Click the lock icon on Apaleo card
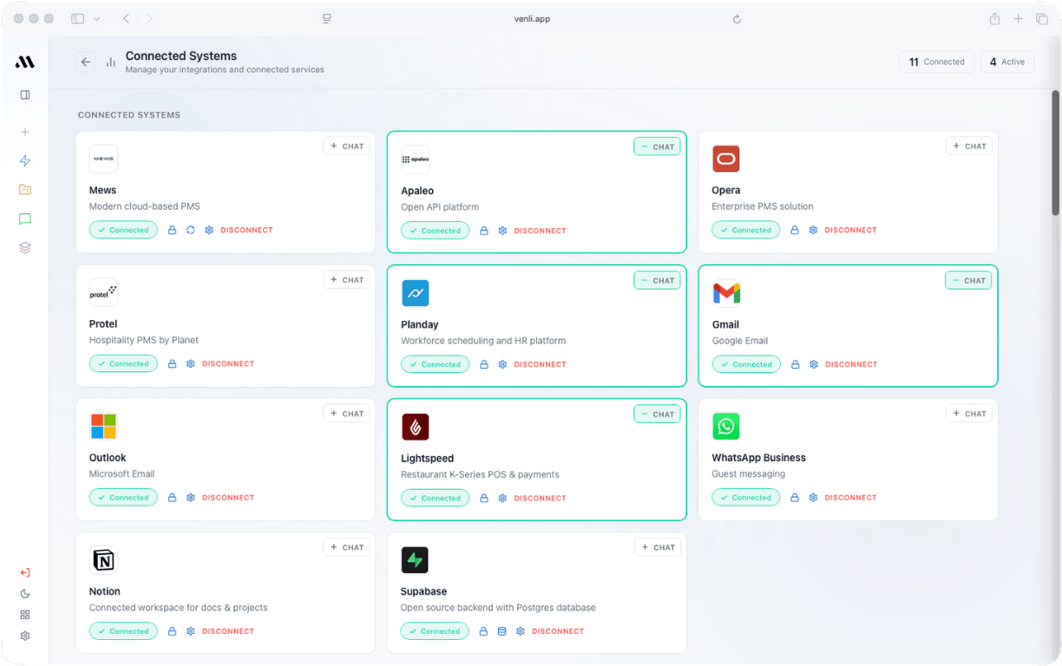 (x=484, y=231)
